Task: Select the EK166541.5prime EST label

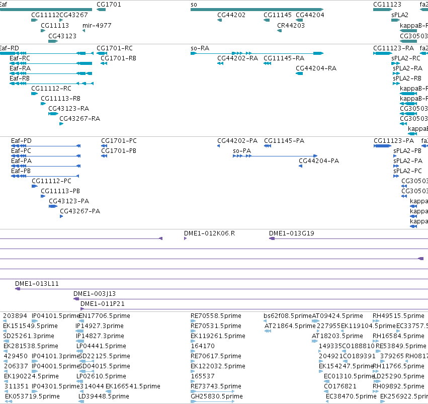Action: click(x=133, y=386)
